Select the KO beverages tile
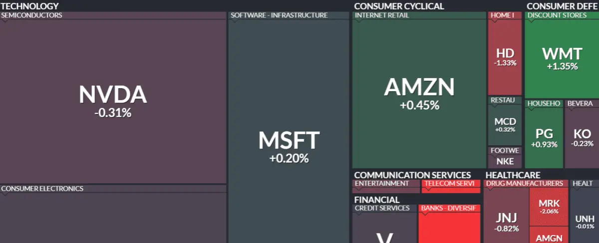The height and width of the screenshot is (243, 599). click(x=582, y=138)
